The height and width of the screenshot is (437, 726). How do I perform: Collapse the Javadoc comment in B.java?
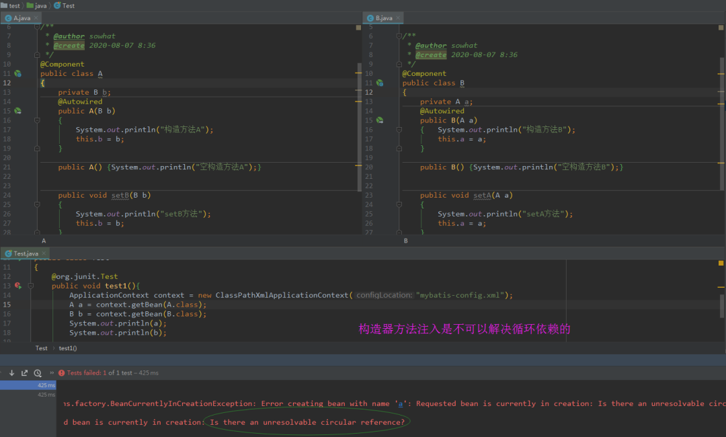399,36
